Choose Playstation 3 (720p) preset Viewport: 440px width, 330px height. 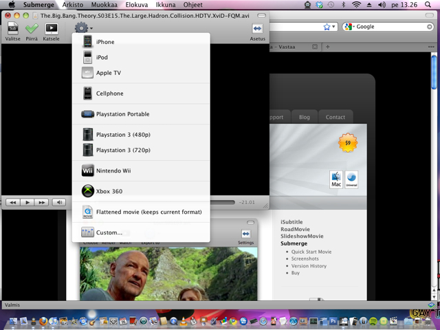click(x=141, y=150)
